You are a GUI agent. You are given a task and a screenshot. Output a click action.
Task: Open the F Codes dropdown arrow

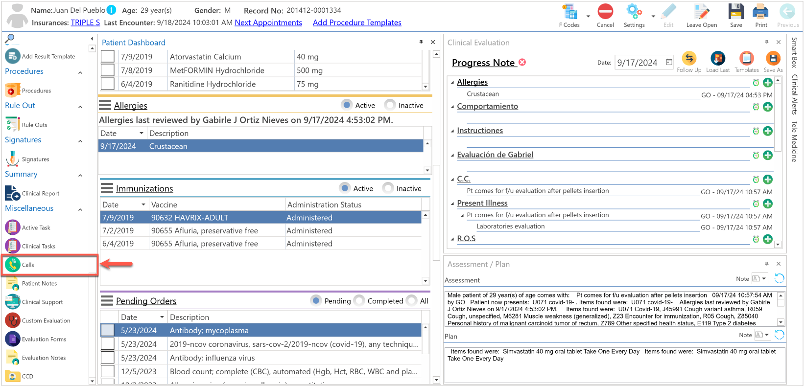pyautogui.click(x=588, y=16)
